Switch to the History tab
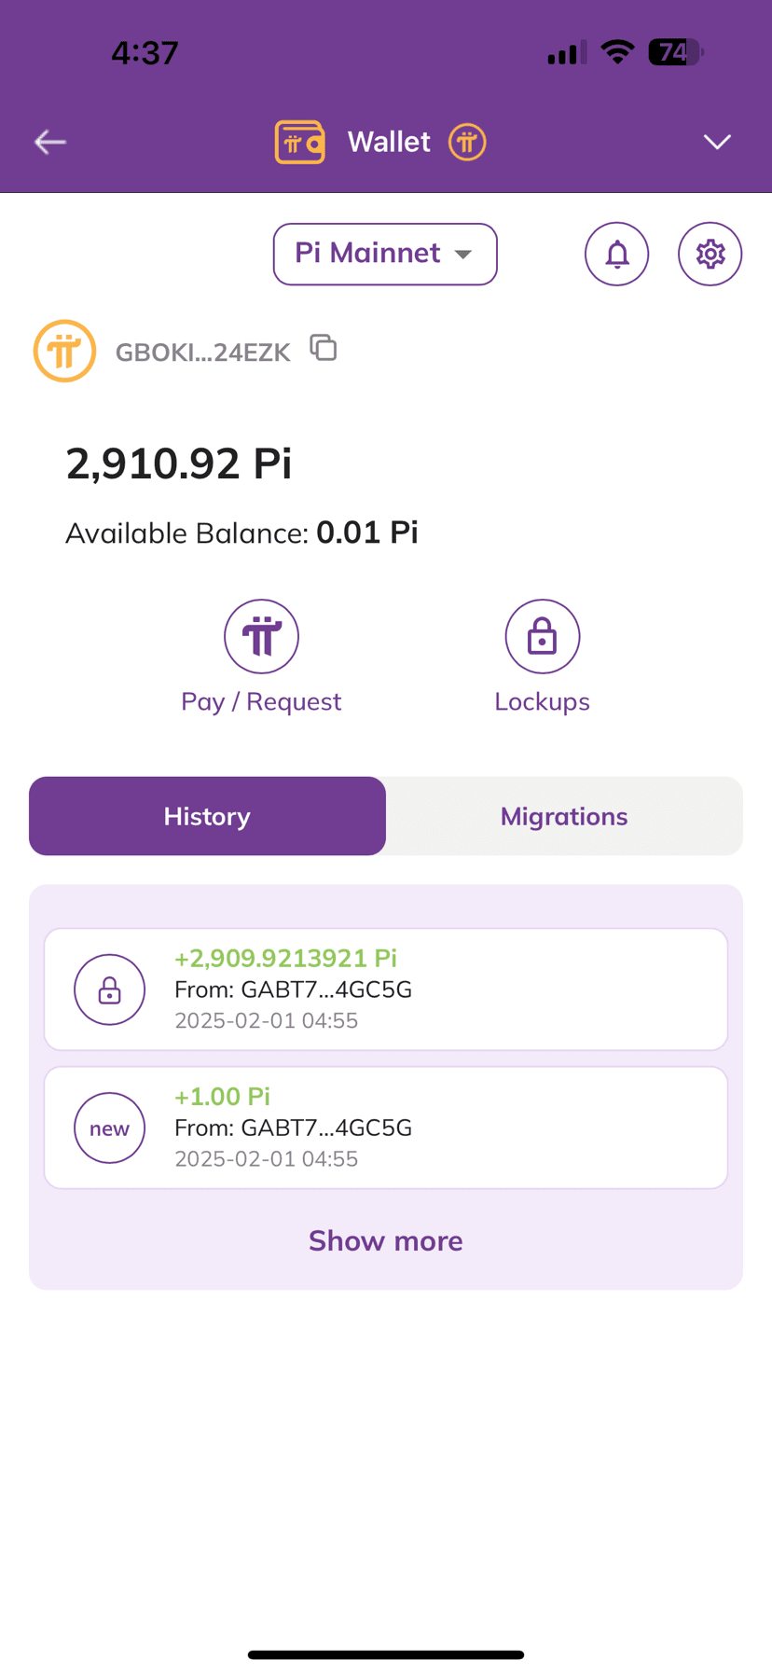Image resolution: width=772 pixels, height=1674 pixels. [x=207, y=816]
